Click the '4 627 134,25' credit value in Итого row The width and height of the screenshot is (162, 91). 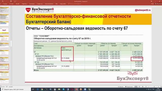(x=115, y=70)
